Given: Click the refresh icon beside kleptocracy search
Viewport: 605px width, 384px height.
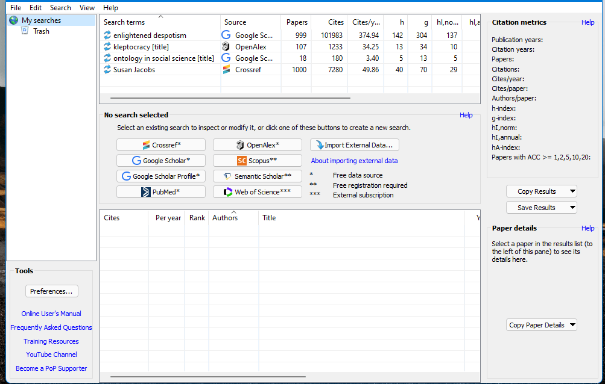Looking at the screenshot, I should (x=106, y=46).
